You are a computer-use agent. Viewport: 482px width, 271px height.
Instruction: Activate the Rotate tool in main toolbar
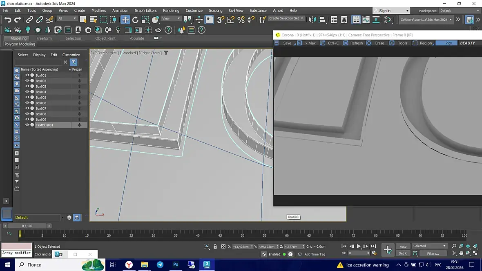tap(135, 20)
